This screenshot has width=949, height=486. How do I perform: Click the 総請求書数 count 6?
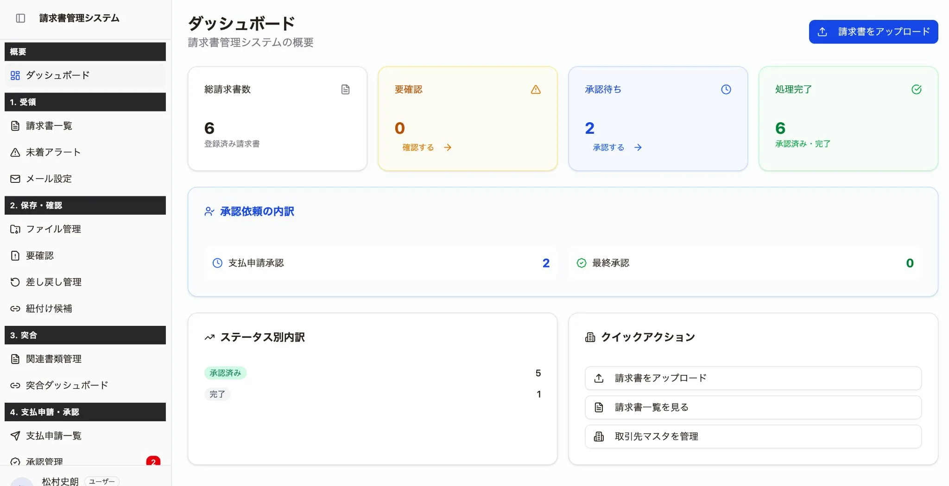(x=209, y=128)
